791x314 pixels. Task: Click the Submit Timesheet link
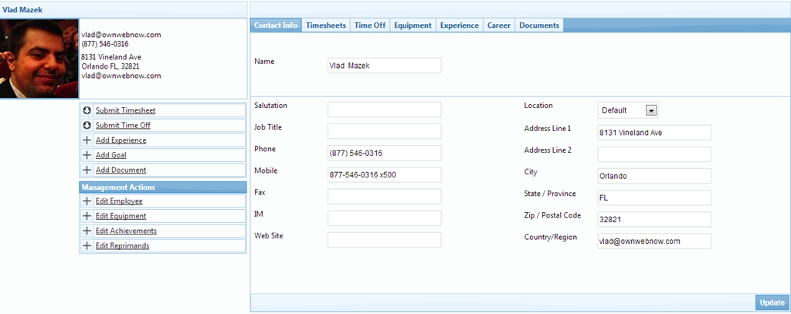click(125, 110)
